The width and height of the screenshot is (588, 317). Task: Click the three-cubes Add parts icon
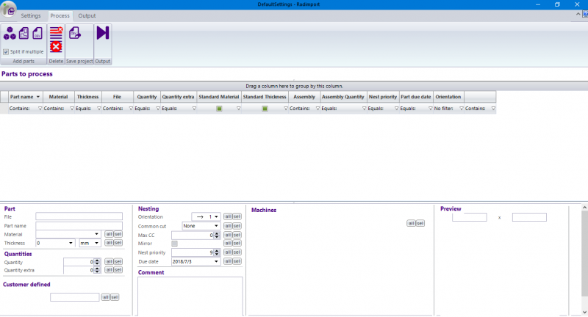(10, 32)
